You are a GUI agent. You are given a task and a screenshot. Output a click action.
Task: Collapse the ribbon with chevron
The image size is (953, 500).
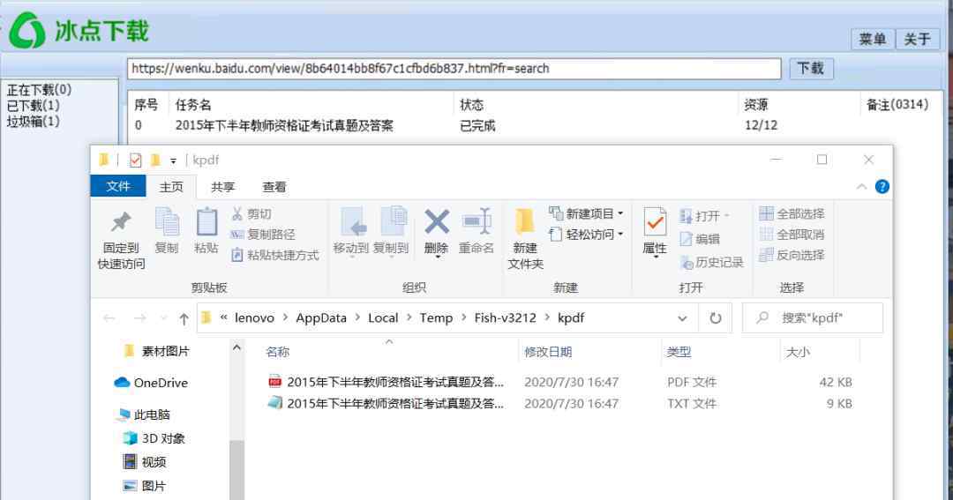pos(861,187)
